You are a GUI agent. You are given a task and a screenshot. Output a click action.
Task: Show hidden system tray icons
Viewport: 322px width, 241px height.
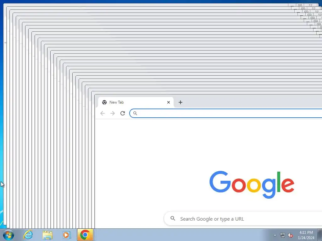(275, 235)
